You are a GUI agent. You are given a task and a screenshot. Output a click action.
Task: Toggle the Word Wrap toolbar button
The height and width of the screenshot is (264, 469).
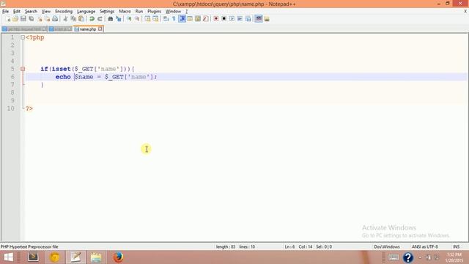point(166,19)
